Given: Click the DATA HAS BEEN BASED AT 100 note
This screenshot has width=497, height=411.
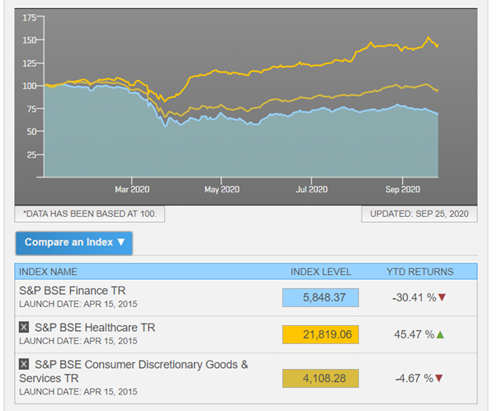Looking at the screenshot, I should [90, 214].
